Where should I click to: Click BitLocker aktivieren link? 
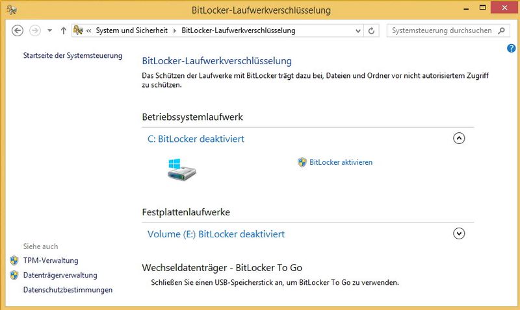pyautogui.click(x=341, y=162)
